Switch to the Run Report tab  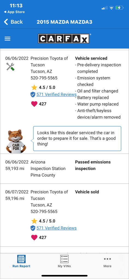click(x=21, y=261)
